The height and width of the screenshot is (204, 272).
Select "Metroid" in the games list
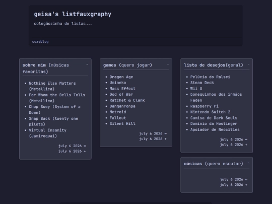point(118,112)
